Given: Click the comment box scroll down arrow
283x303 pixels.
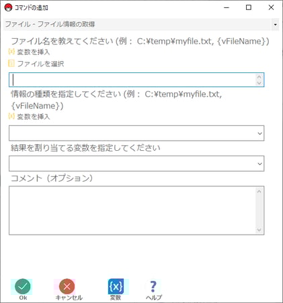Looking at the screenshot, I should coord(259,230).
